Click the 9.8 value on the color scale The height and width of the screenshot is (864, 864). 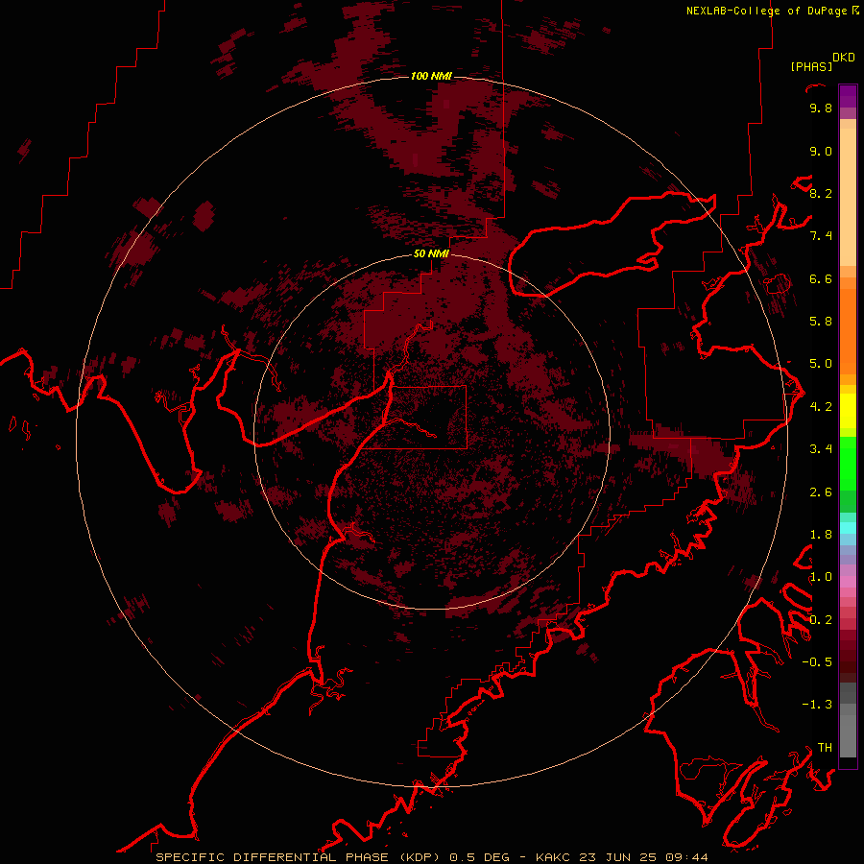pos(821,108)
